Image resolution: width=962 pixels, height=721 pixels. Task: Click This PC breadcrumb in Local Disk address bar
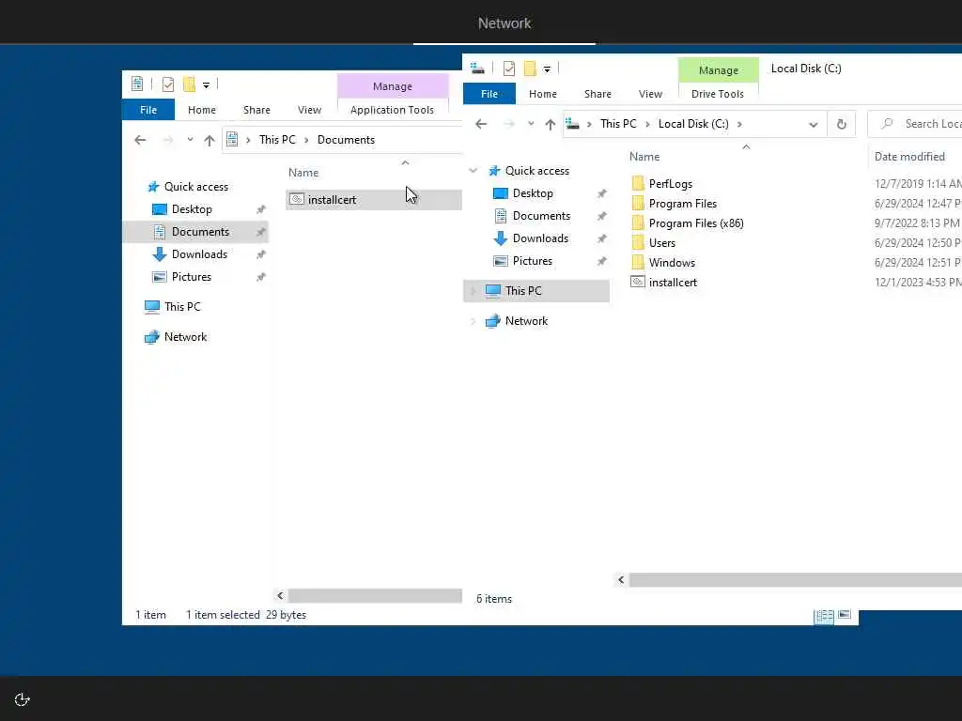click(x=618, y=124)
